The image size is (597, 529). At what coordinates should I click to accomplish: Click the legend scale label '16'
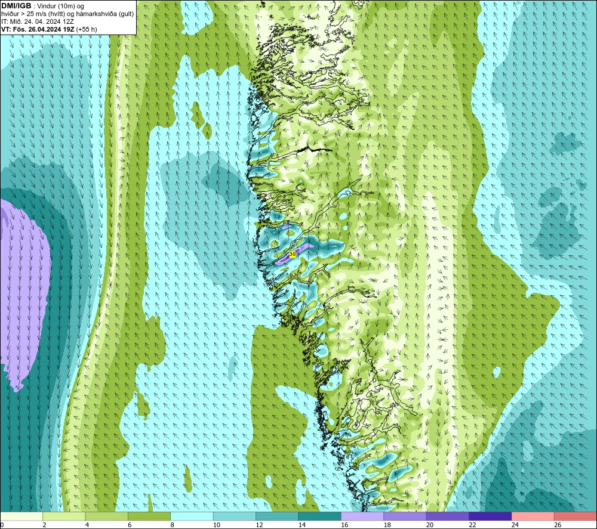344,525
